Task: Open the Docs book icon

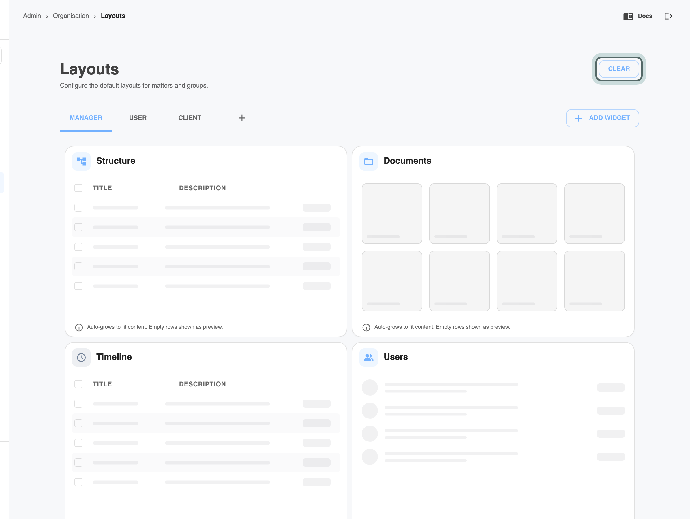Action: pos(628,16)
